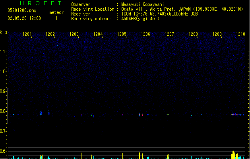This screenshot has height=159, width=250.
Task: Click the tall yellow intensity peak cluster before 1210
Action: (x=234, y=155)
